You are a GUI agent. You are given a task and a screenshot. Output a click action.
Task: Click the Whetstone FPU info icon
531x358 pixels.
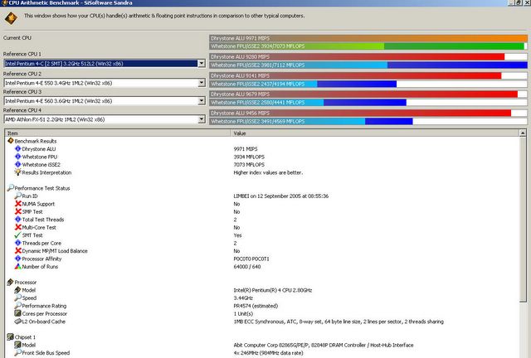pyautogui.click(x=18, y=157)
